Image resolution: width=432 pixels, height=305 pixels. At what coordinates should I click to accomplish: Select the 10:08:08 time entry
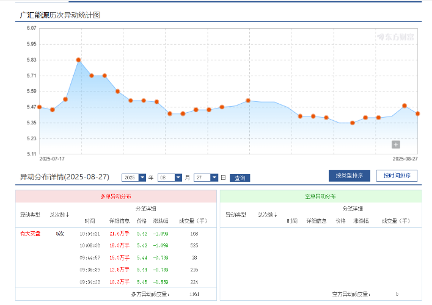[x=90, y=245]
